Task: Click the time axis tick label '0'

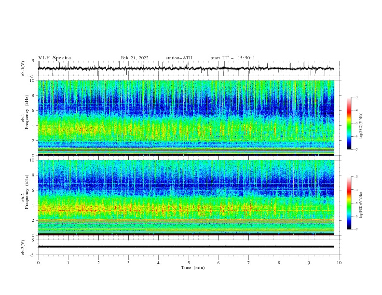Action: pyautogui.click(x=38, y=263)
